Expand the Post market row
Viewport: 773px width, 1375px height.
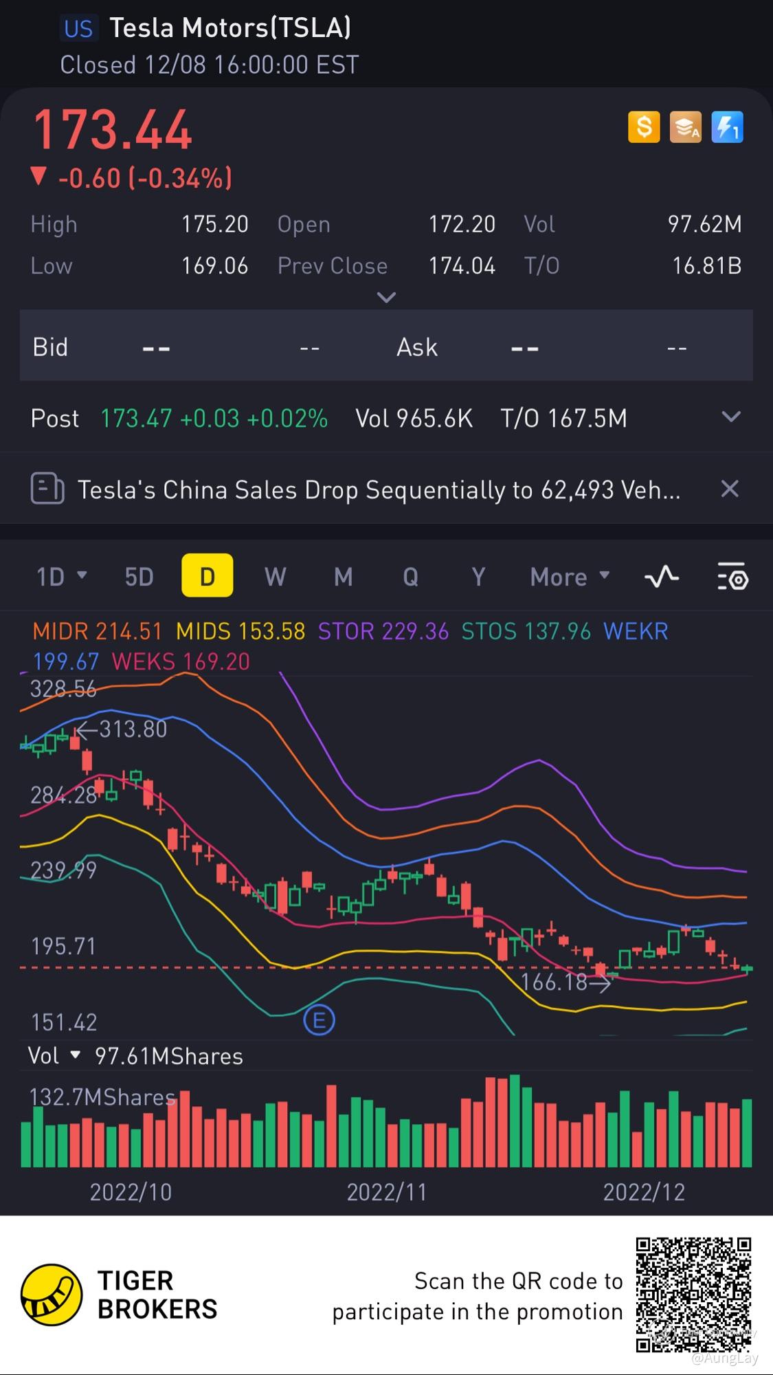[x=731, y=417]
